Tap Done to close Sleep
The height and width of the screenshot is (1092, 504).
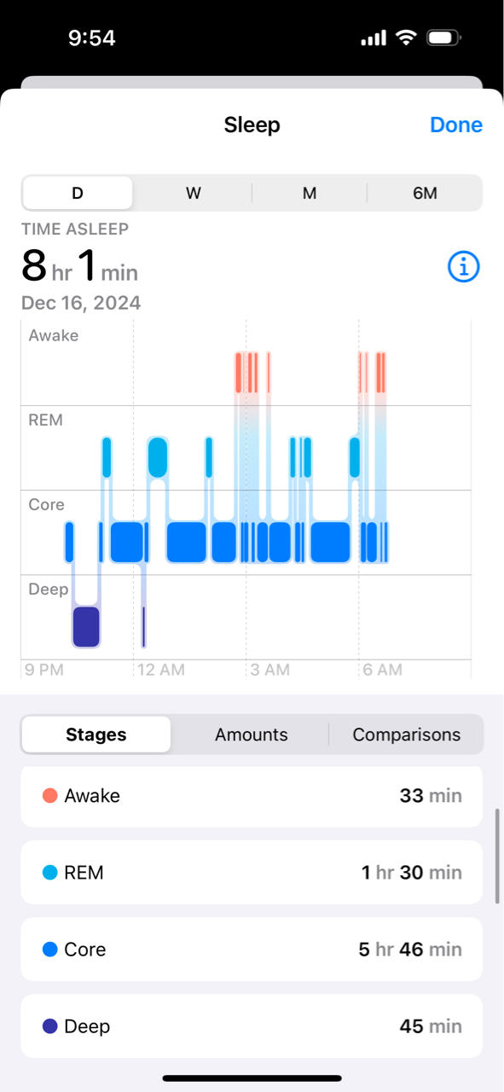[x=456, y=125]
